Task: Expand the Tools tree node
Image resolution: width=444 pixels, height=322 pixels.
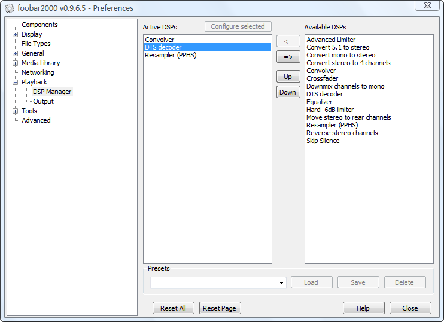Action: pyautogui.click(x=16, y=111)
